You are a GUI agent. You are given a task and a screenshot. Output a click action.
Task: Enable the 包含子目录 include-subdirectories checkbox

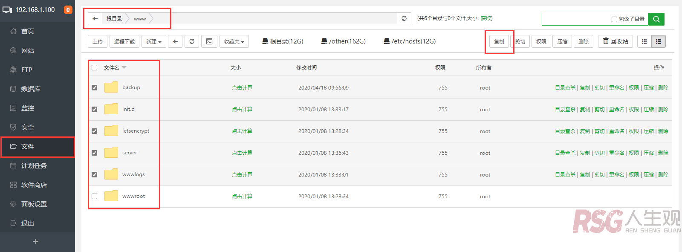point(614,19)
